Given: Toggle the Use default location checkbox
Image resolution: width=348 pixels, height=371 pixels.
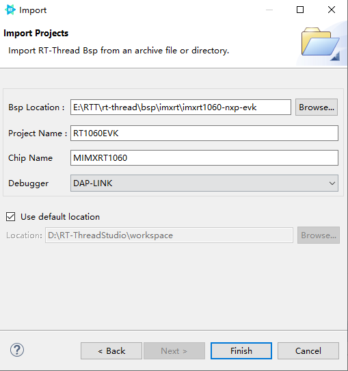Looking at the screenshot, I should (11, 217).
